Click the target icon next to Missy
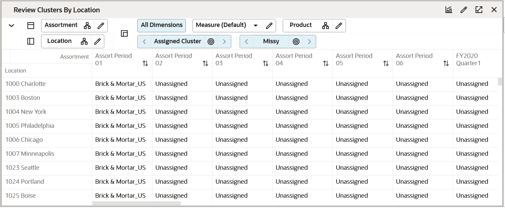 click(x=296, y=41)
